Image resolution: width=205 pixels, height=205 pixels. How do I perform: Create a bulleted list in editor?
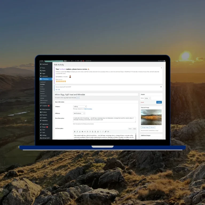(88, 132)
